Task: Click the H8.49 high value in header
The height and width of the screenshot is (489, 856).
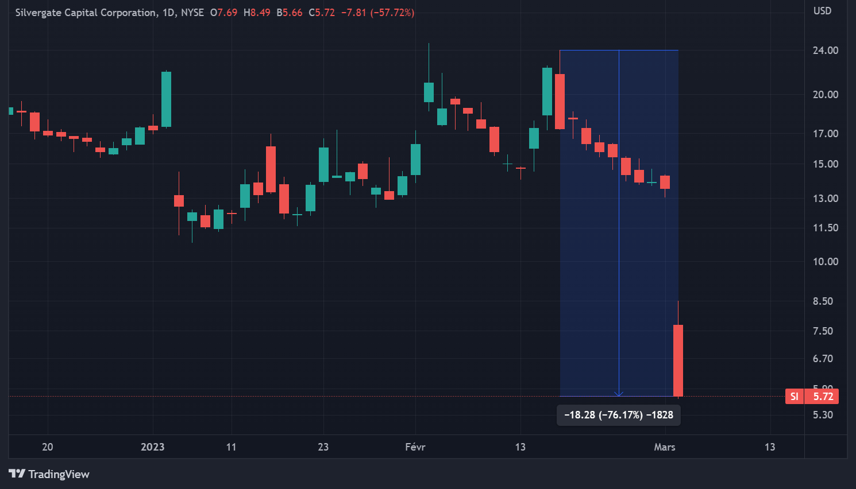Action: click(x=257, y=13)
